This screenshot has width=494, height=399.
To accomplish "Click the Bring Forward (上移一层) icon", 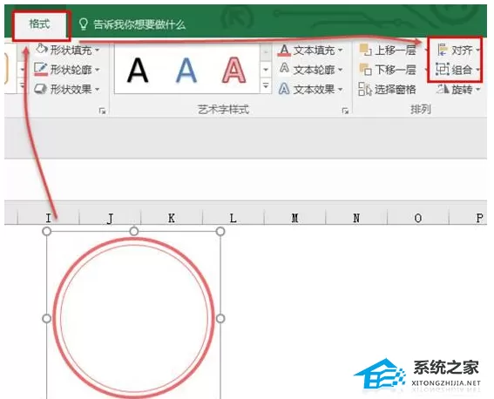I will click(x=365, y=50).
